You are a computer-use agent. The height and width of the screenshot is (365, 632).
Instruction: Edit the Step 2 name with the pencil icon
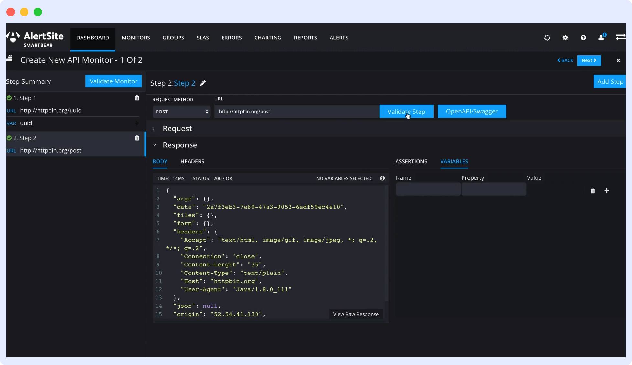(x=203, y=83)
